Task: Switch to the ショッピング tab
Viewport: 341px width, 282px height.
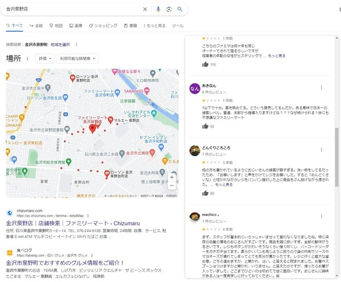Action: (x=103, y=26)
